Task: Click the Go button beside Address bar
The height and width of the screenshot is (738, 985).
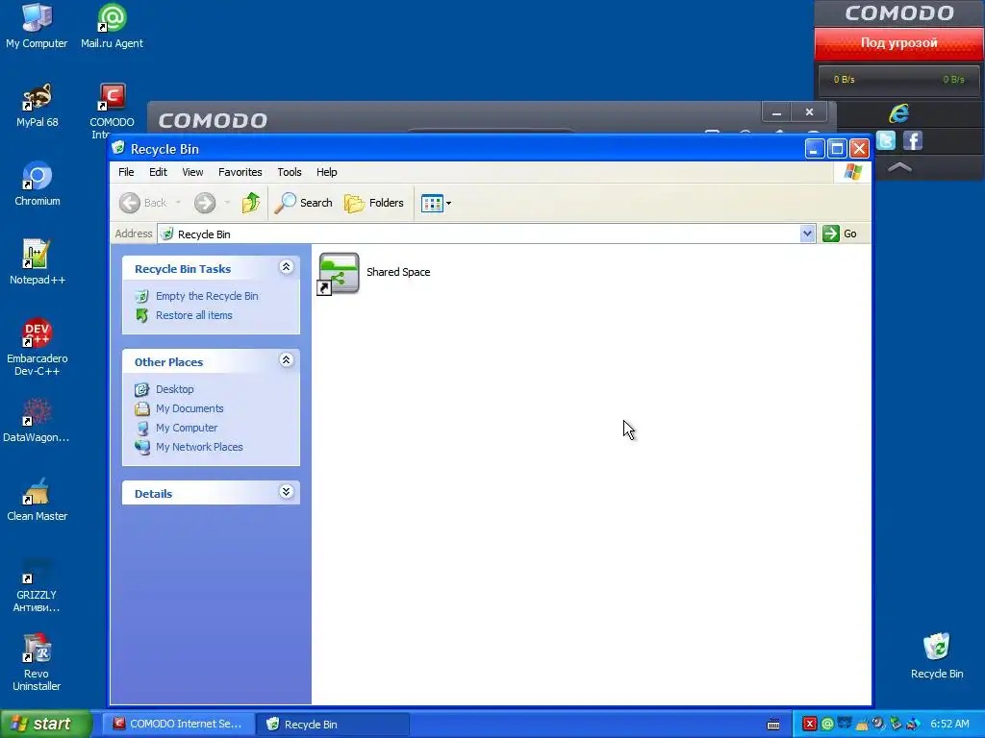Action: click(x=840, y=234)
